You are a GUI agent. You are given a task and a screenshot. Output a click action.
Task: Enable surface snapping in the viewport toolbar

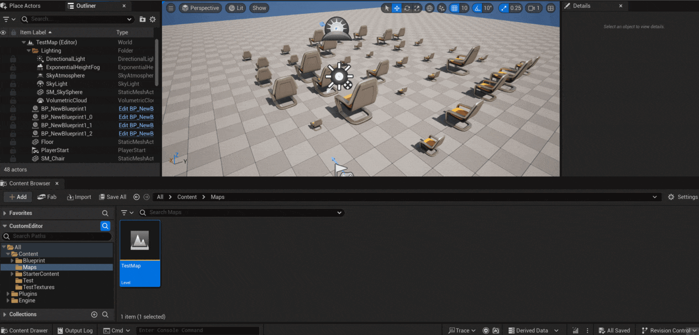442,8
